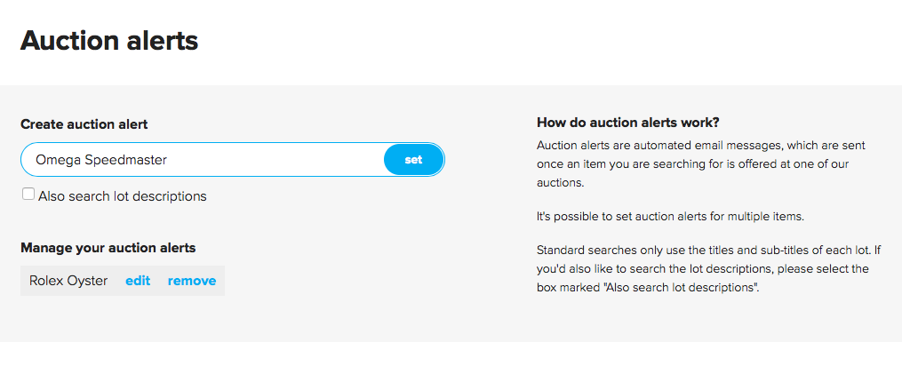Click the word 'Oyster' in the alert list
Screen dimensions: 902x366
(88, 281)
